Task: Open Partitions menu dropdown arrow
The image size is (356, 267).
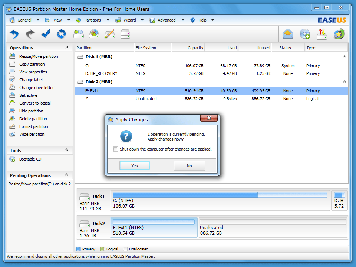Action: pos(108,20)
